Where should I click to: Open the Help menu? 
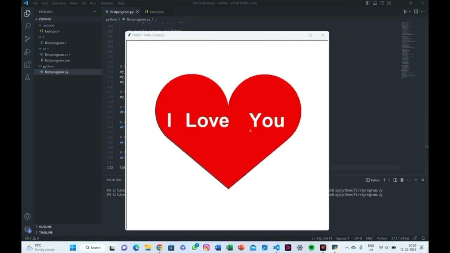[x=121, y=3]
